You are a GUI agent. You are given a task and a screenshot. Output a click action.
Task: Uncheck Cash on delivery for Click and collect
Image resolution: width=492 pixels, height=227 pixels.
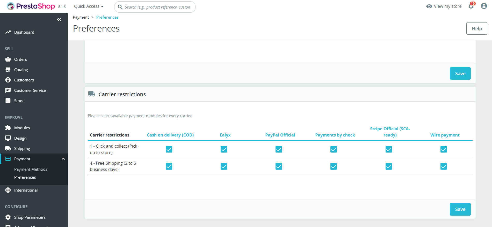169,149
